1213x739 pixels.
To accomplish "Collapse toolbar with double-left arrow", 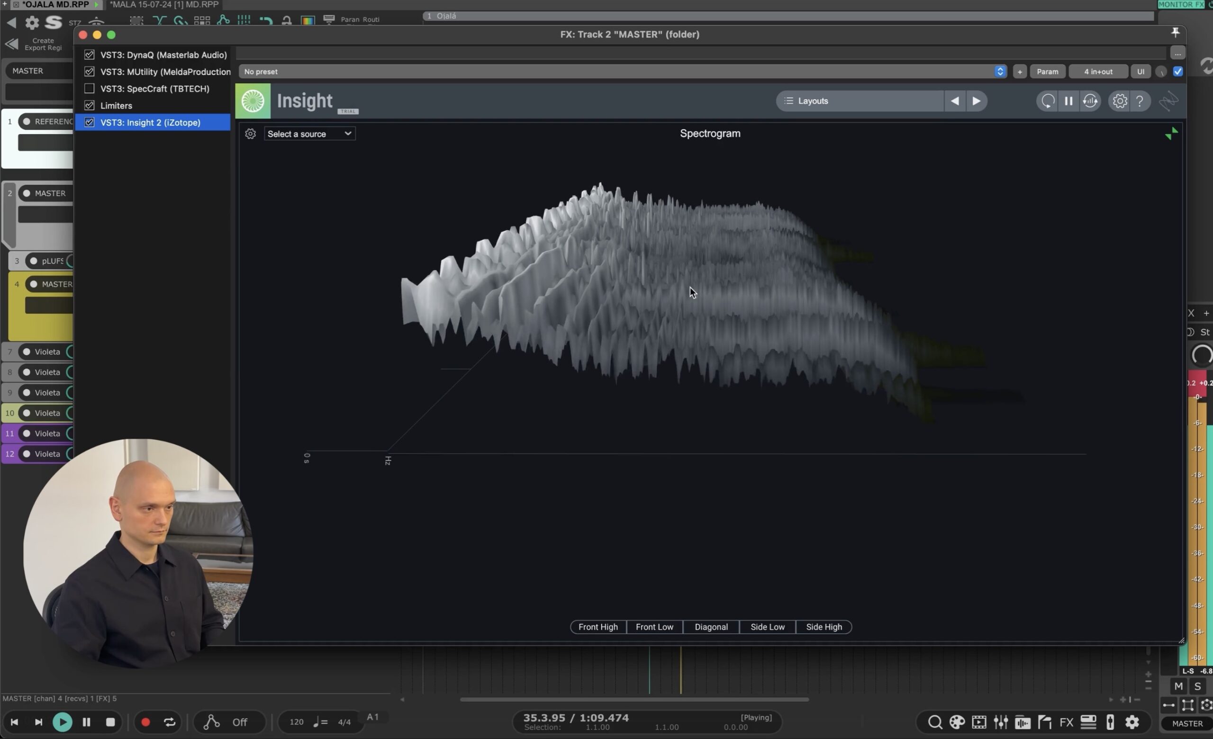I will (x=11, y=44).
